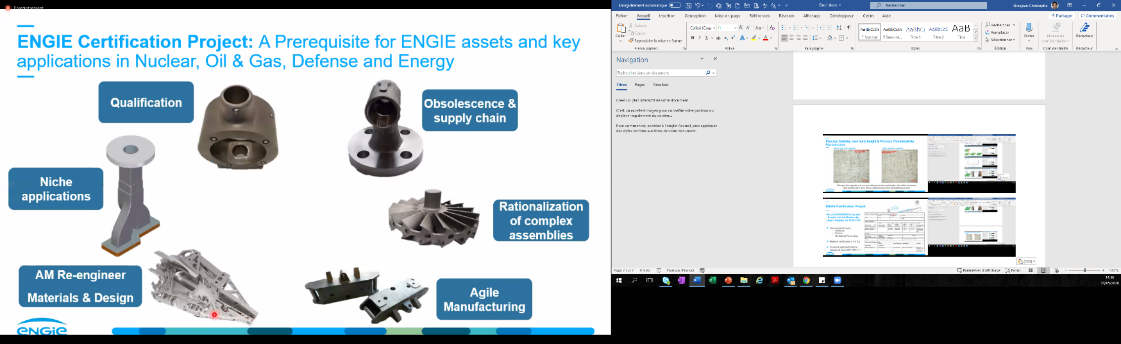Select the justify alignment icon
The width and height of the screenshot is (1121, 344).
point(805,38)
